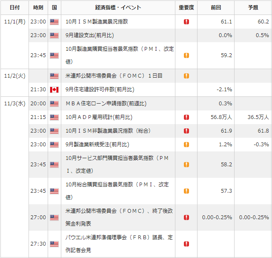The width and height of the screenshot is (272, 258).
Task: Click the previous value -2.1%
Action: 224,90
